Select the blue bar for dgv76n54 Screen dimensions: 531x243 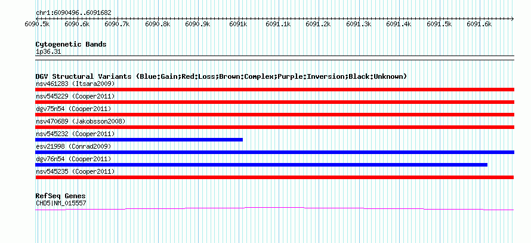click(x=261, y=165)
